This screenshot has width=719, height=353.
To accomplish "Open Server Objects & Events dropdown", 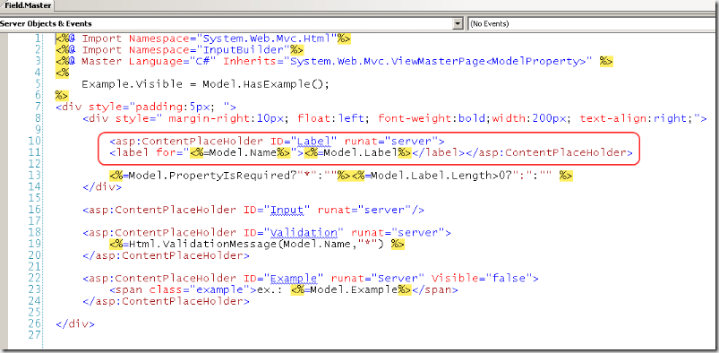I will [x=458, y=23].
